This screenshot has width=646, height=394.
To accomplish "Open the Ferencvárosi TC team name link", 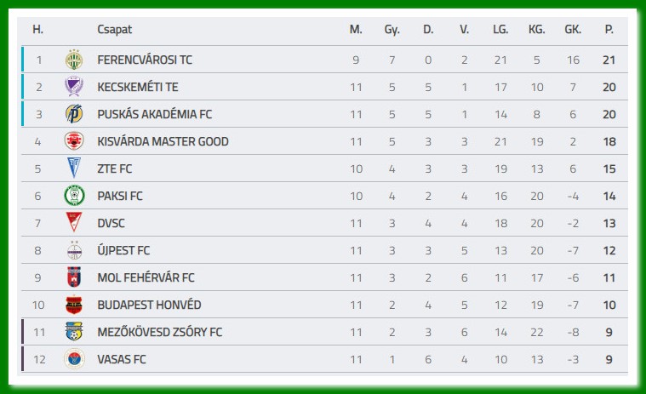I will coord(145,60).
